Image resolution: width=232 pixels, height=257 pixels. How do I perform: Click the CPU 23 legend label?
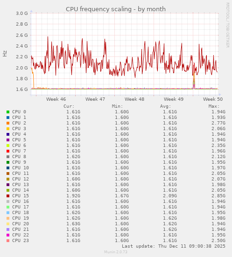[x=21, y=241]
